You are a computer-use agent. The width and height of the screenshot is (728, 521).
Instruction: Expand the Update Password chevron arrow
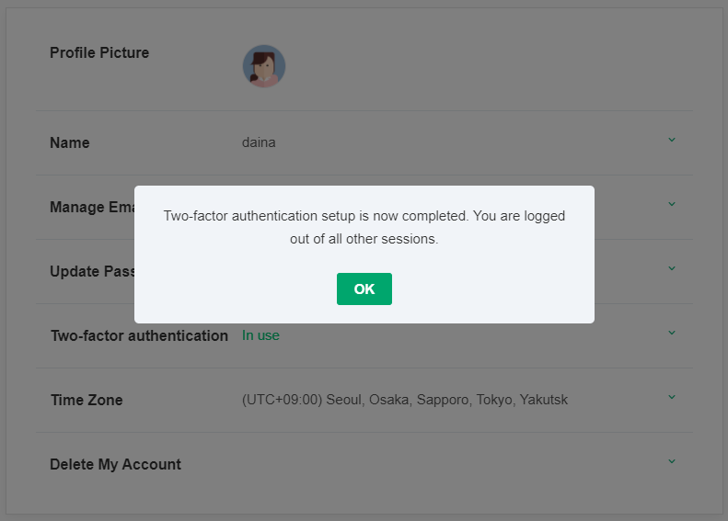672,268
